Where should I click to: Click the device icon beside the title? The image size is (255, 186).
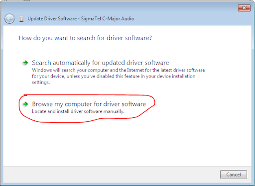point(21,19)
